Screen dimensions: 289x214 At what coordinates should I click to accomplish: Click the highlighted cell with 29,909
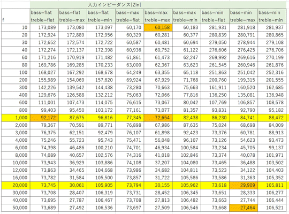244,185
